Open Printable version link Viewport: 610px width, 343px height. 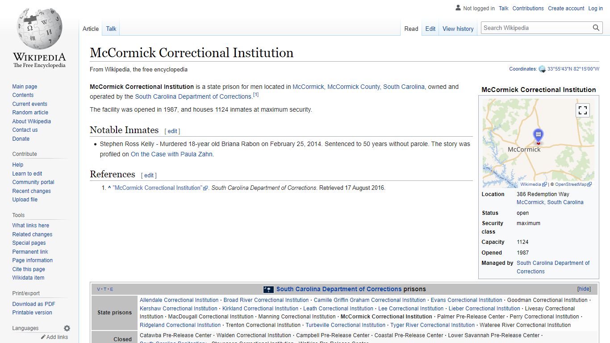32,313
